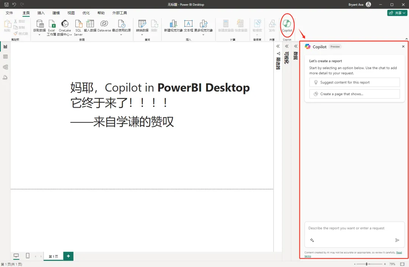
Task: Open the Excel workbook data source
Action: 52,27
